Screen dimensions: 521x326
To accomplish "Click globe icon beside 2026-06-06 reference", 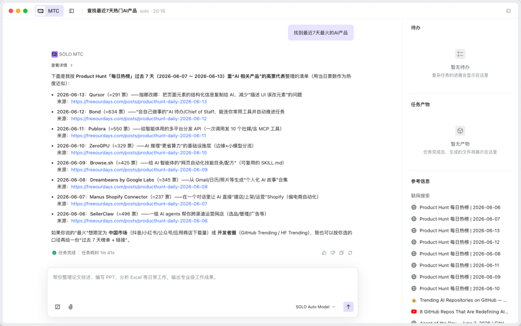I will 414,207.
